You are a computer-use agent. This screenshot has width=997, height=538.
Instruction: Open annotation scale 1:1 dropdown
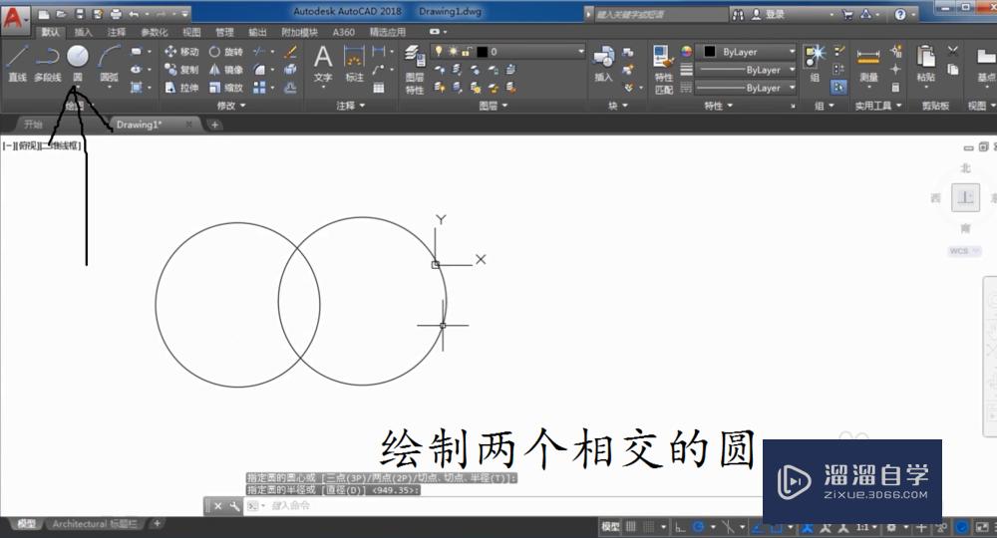(x=866, y=527)
